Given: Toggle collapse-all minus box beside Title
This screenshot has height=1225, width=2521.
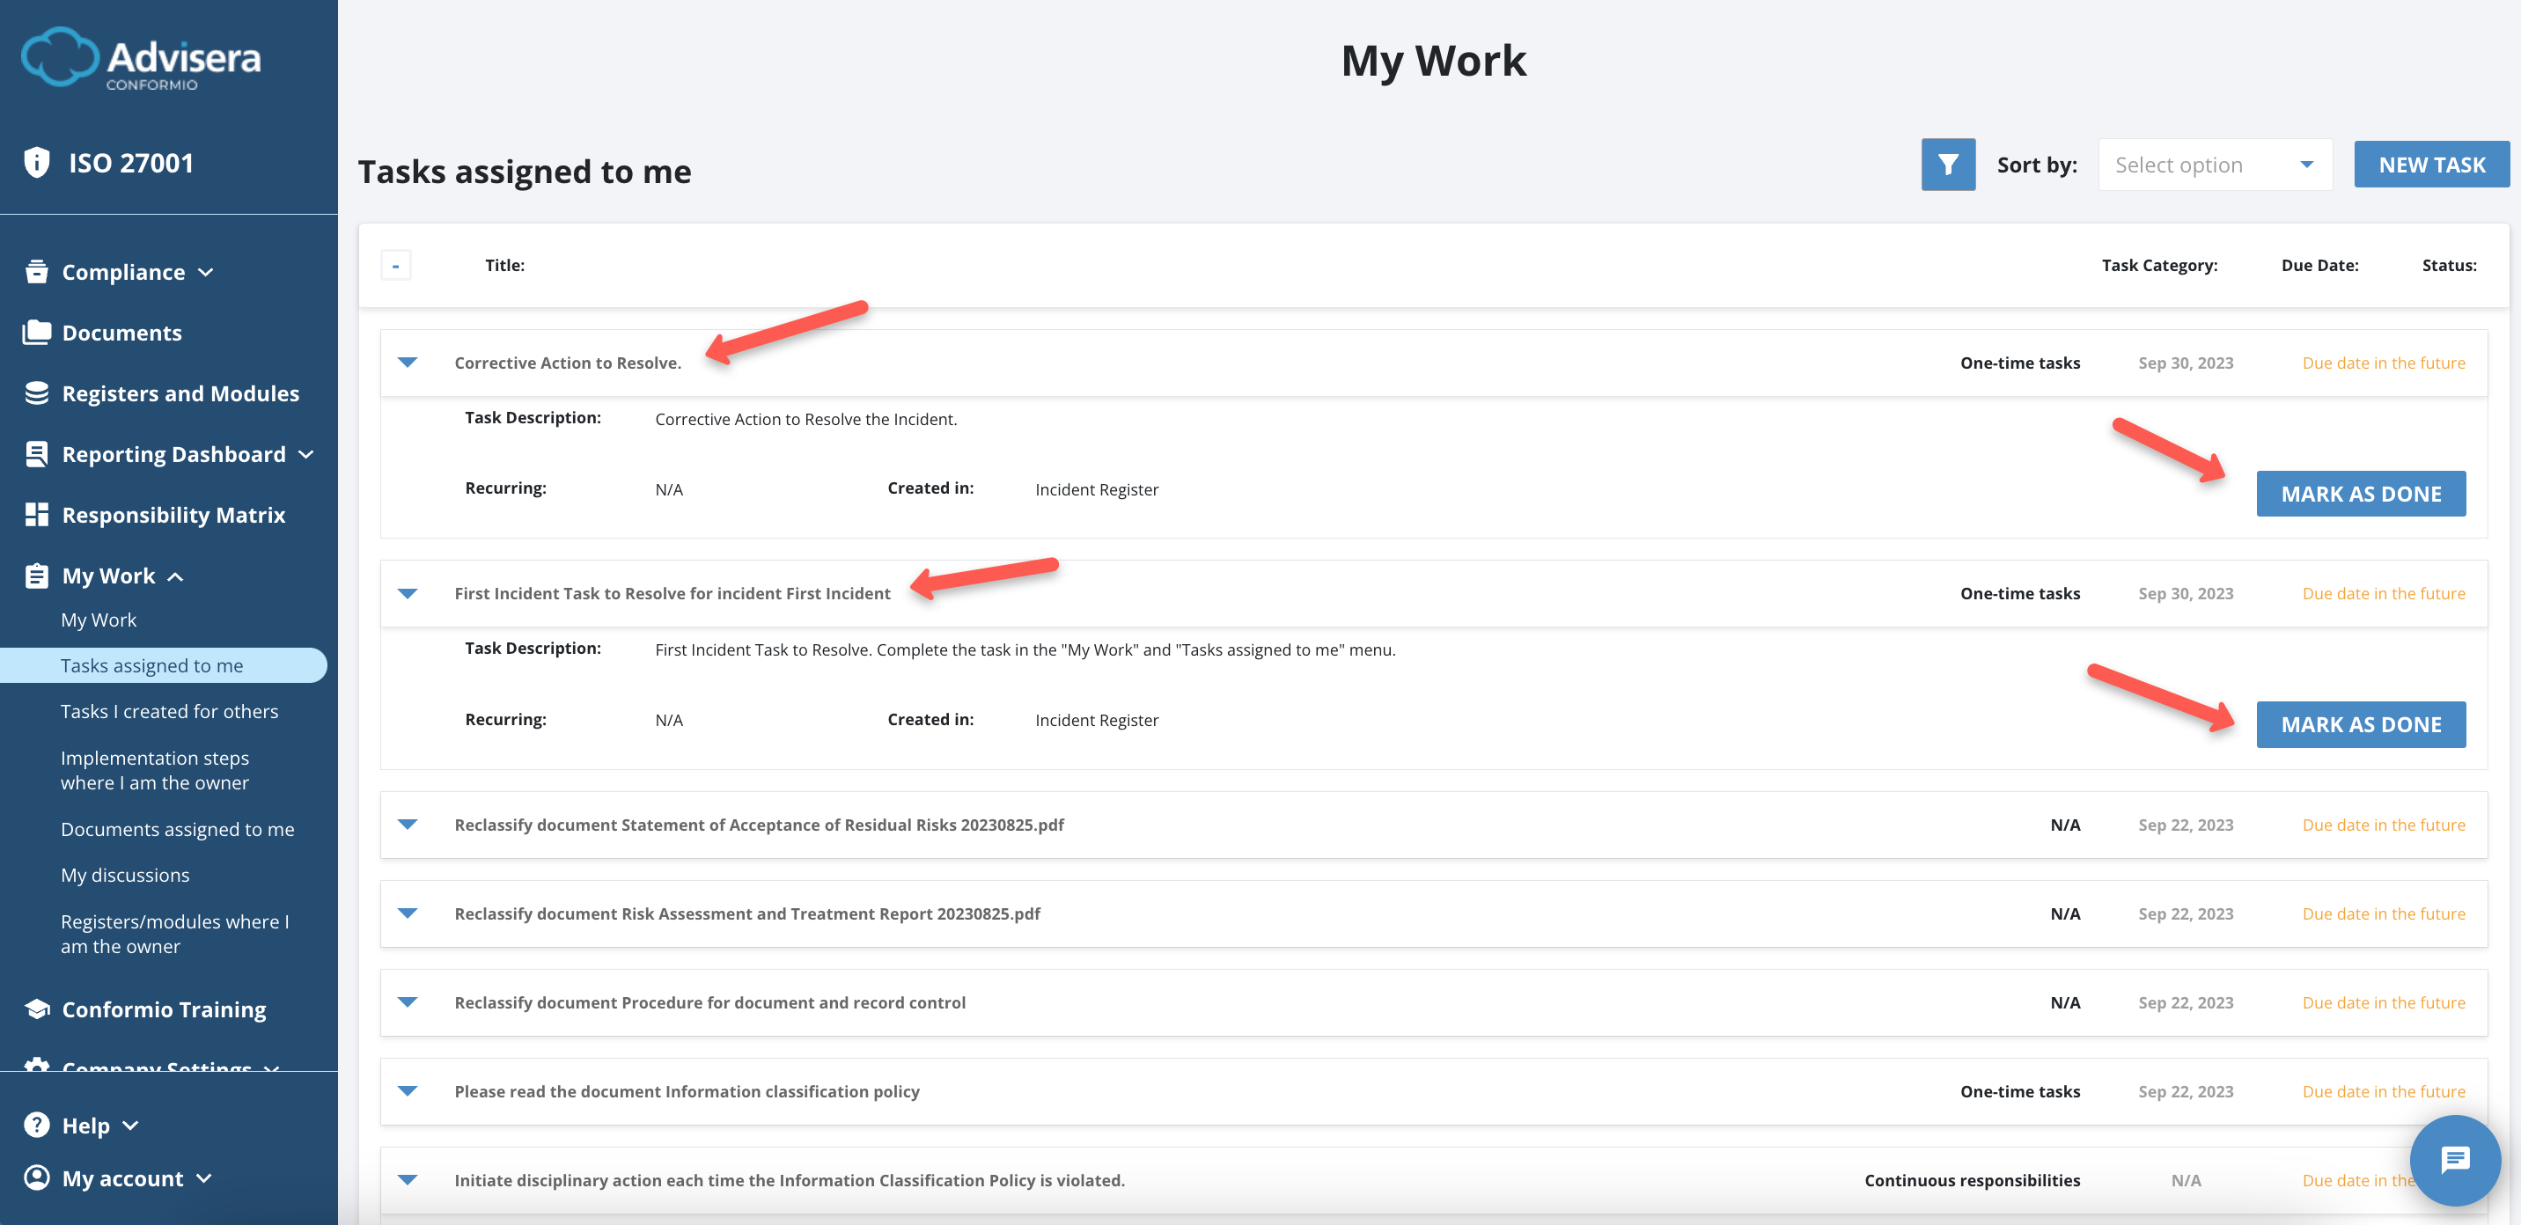Looking at the screenshot, I should (395, 265).
